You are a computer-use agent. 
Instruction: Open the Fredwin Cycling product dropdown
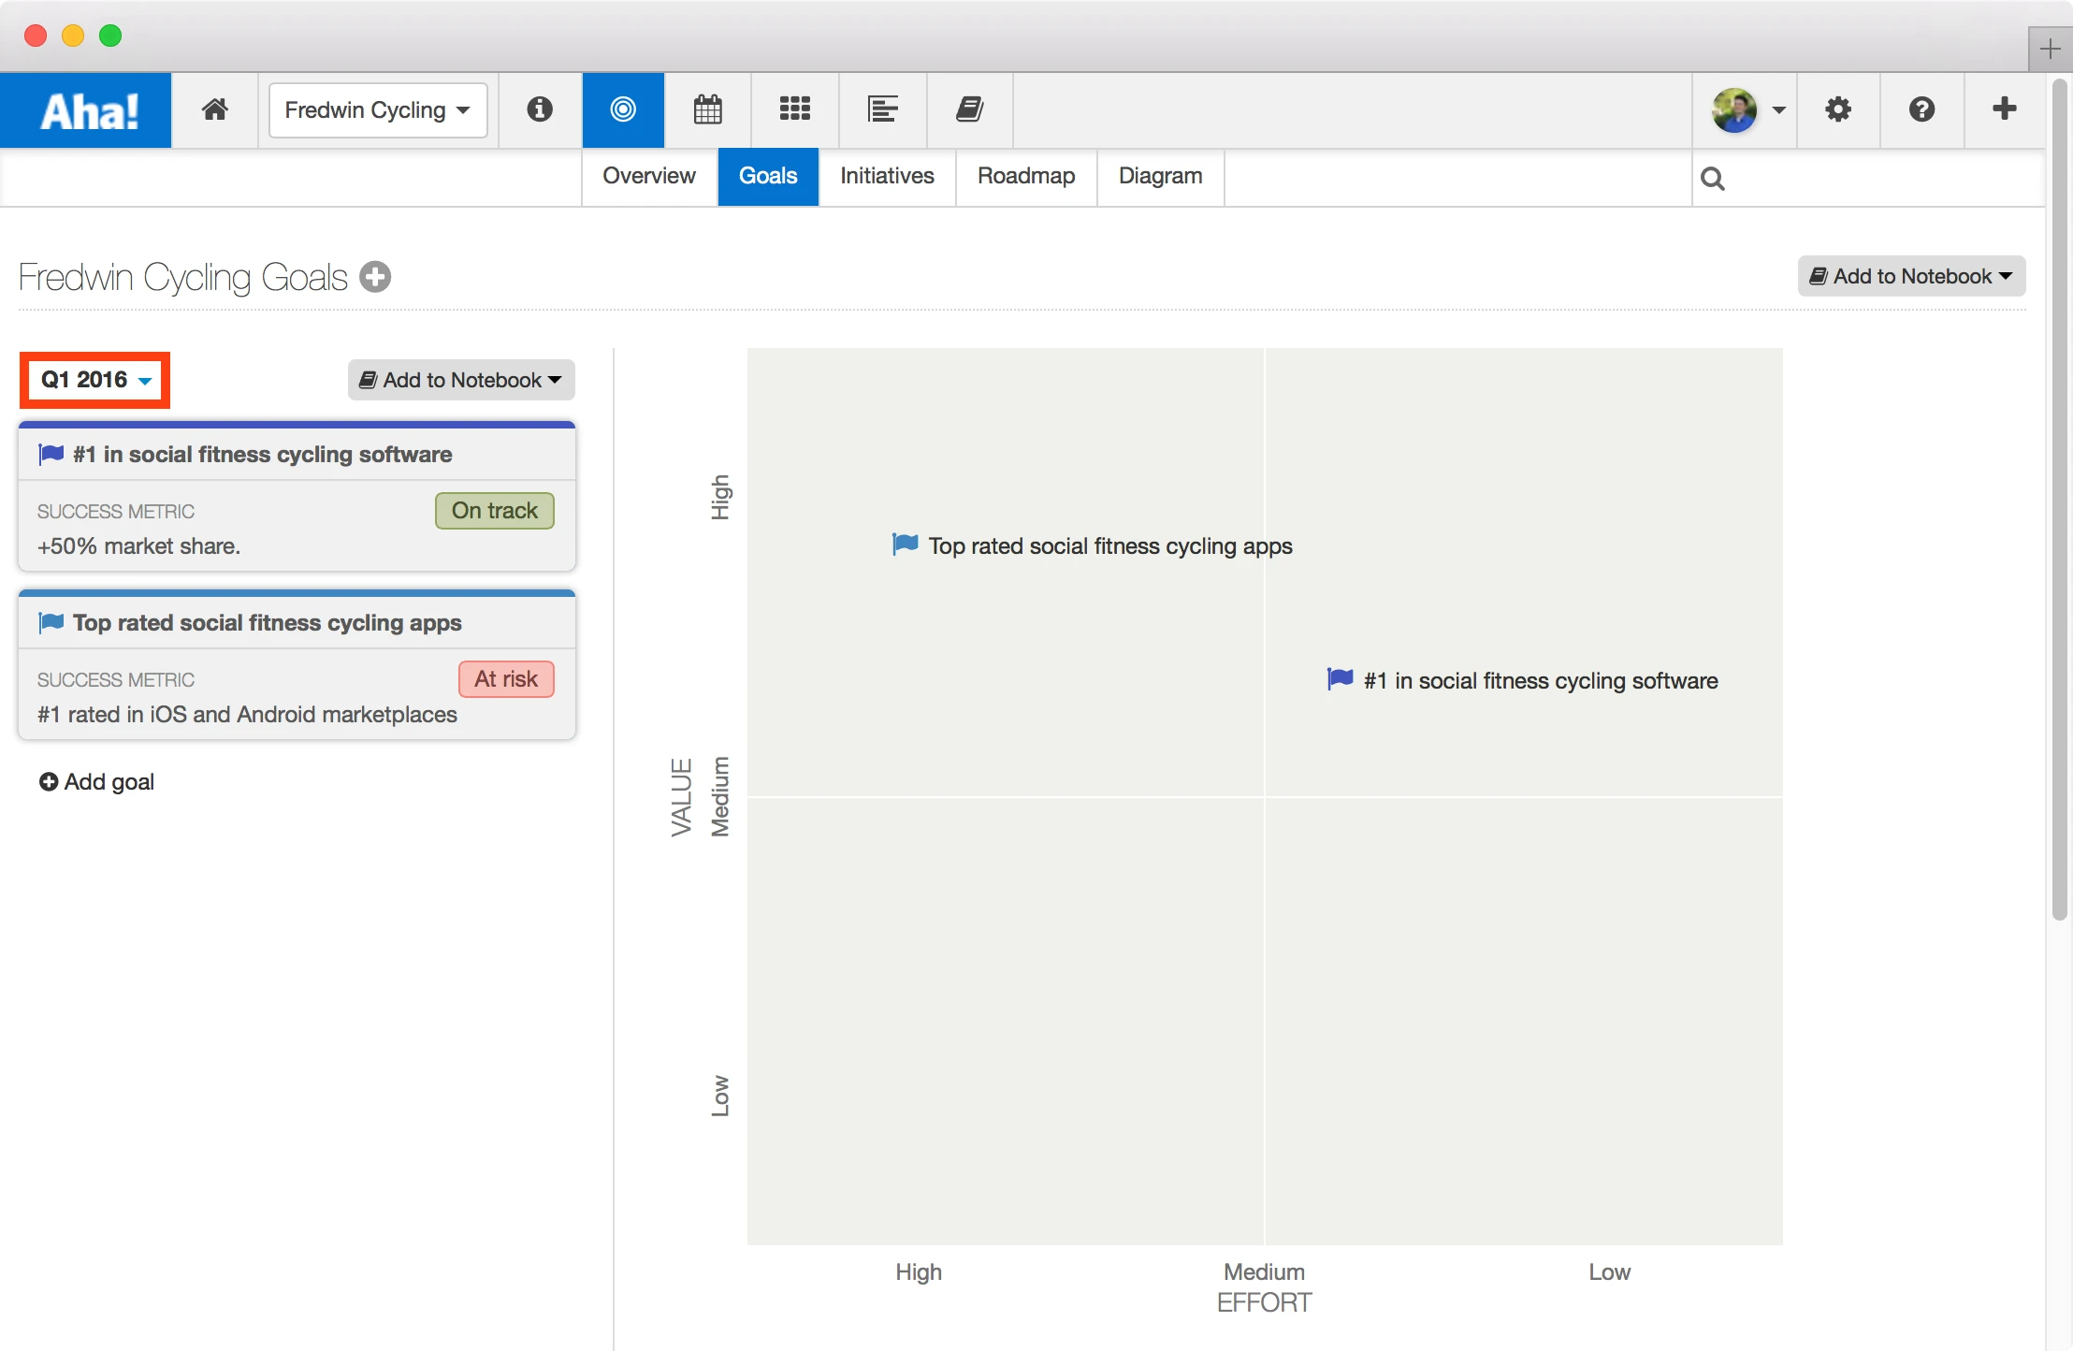click(377, 110)
